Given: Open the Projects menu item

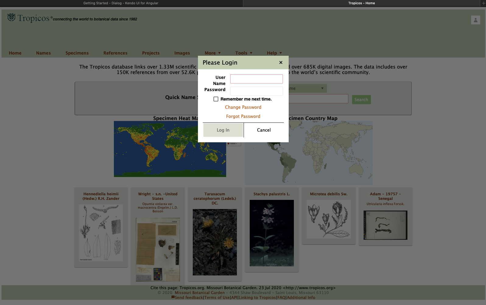Looking at the screenshot, I should (151, 53).
